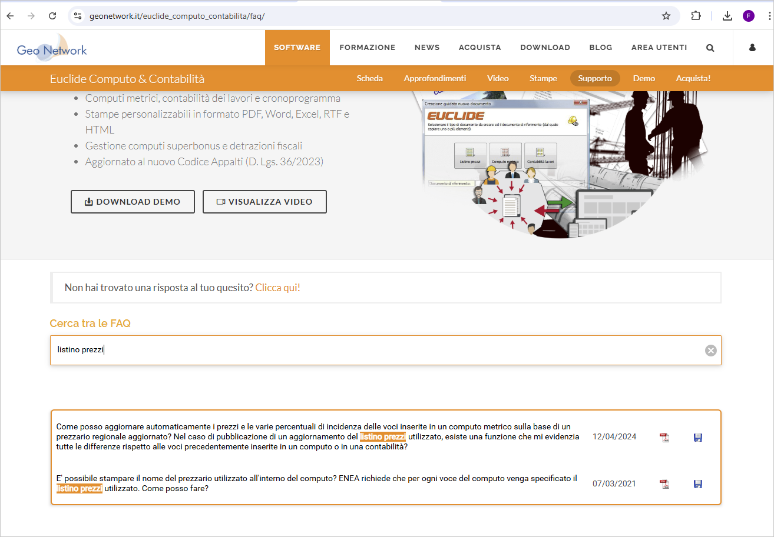Save the 07/03/2021 FAQ via floppy icon
This screenshot has height=537, width=774.
(698, 484)
